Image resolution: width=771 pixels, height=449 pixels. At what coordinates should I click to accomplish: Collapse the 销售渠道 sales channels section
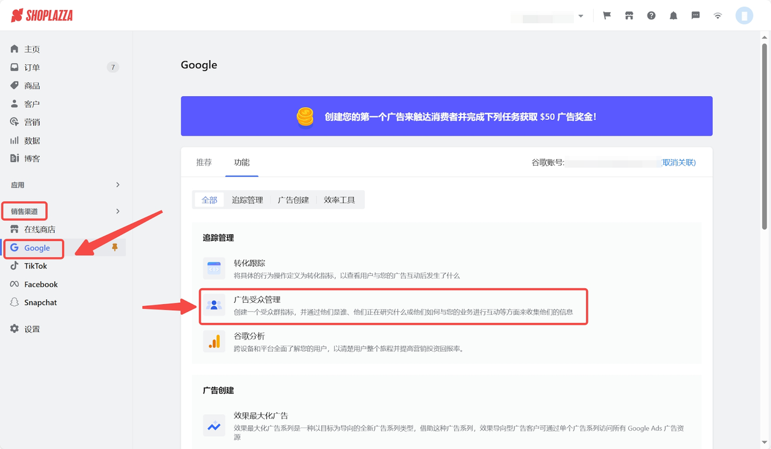pyautogui.click(x=119, y=211)
